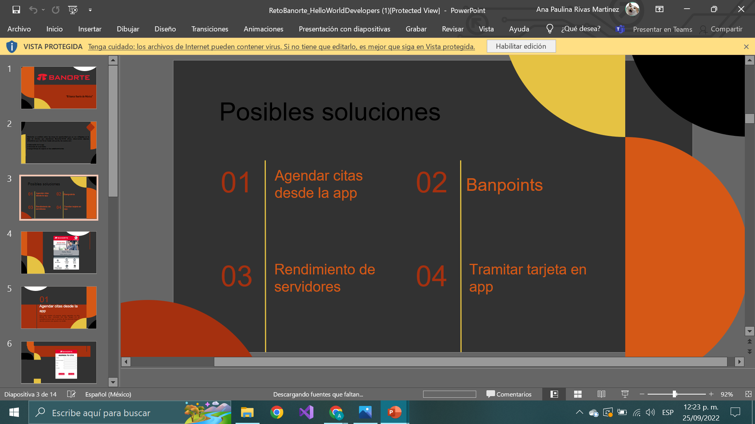Open the Archivo menu
Screen dimensions: 755x424
coord(19,29)
